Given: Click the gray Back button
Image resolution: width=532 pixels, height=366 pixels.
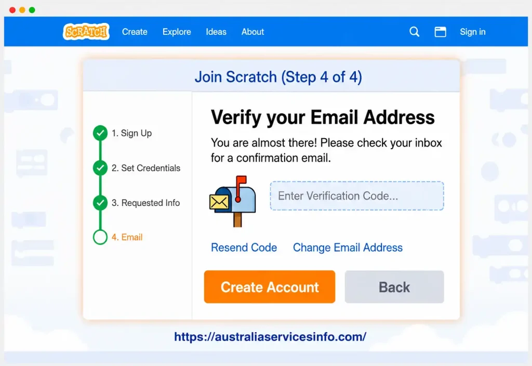Looking at the screenshot, I should (x=394, y=287).
